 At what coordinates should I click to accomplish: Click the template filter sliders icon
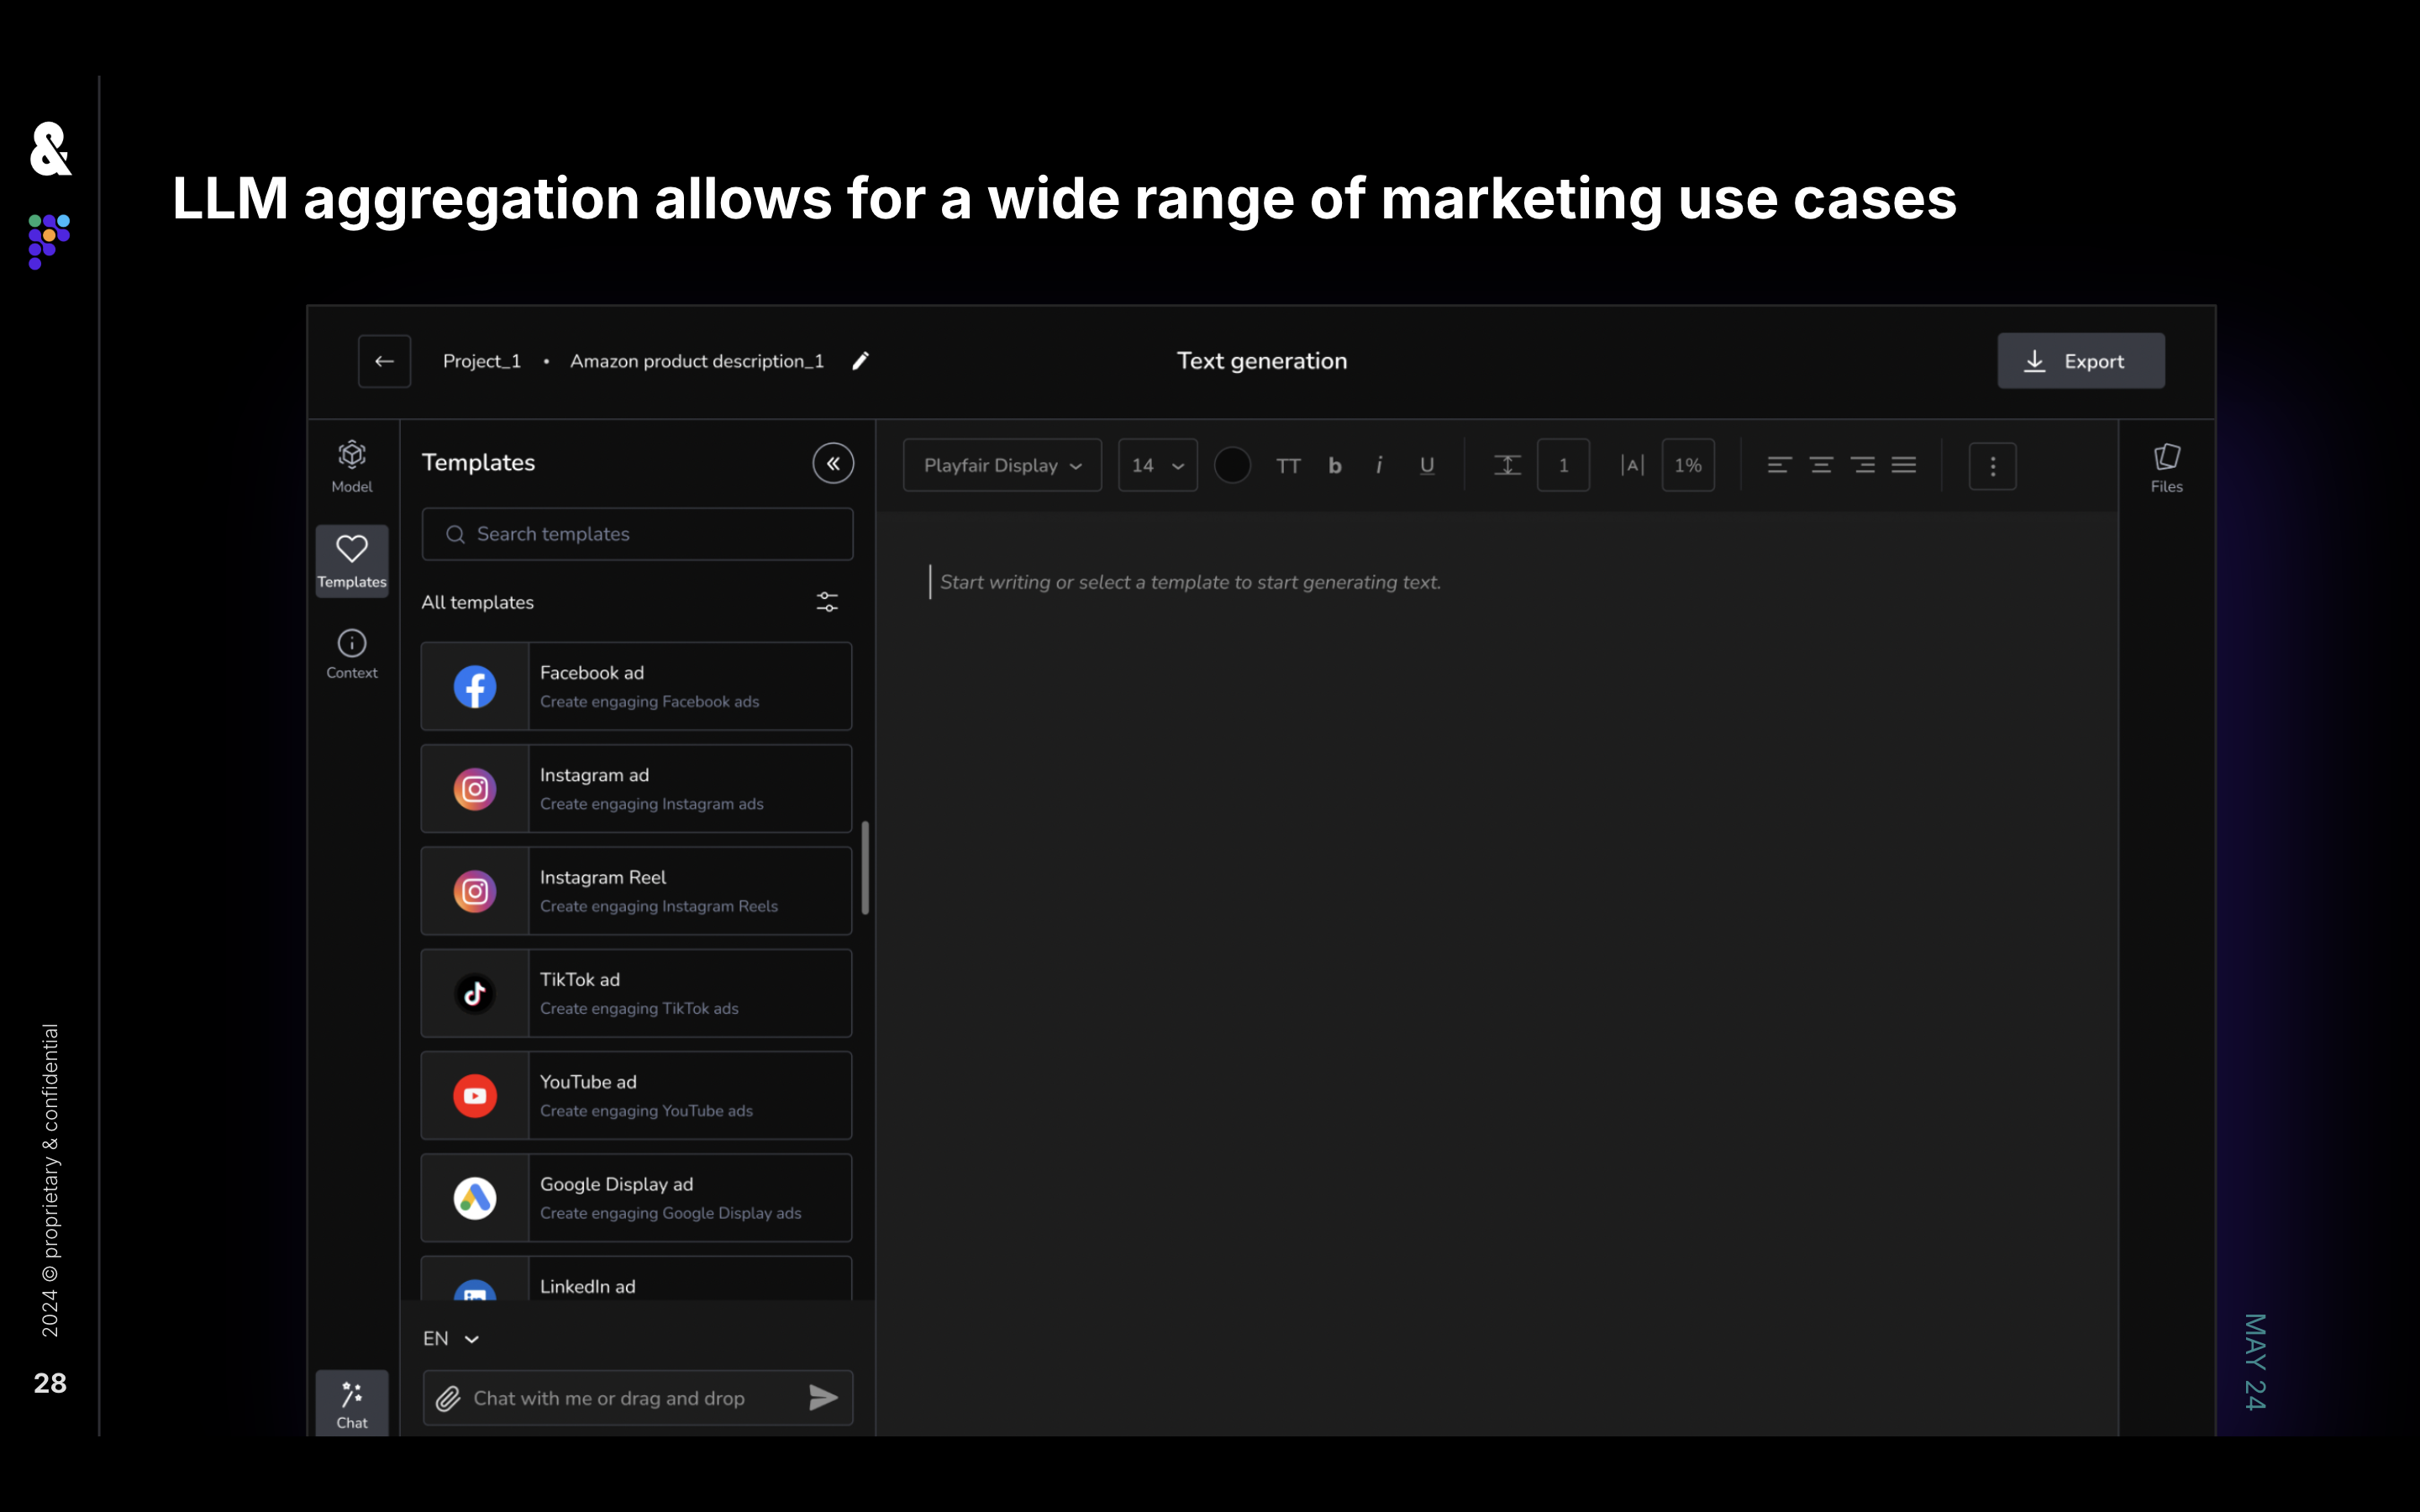click(x=827, y=602)
